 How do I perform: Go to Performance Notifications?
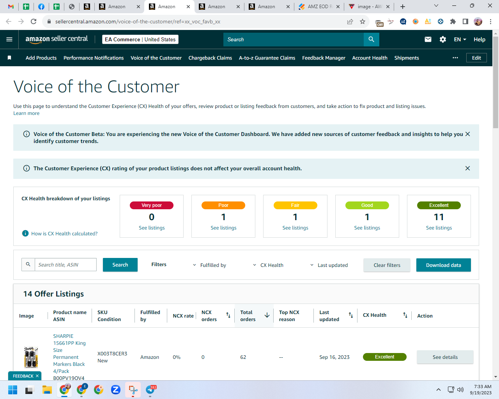[94, 58]
